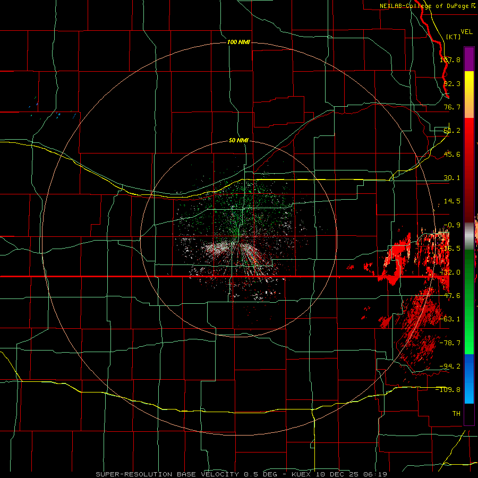This screenshot has height=478, width=478.
Task: Click the 30.1 velocity scale value
Action: (452, 178)
